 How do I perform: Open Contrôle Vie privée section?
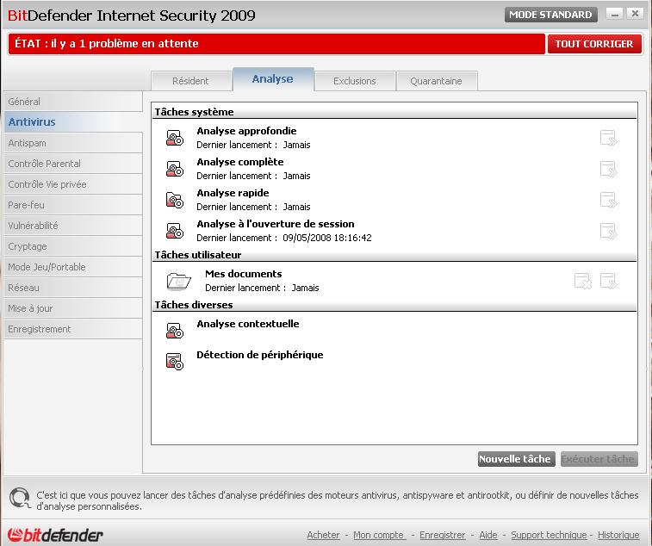[72, 184]
